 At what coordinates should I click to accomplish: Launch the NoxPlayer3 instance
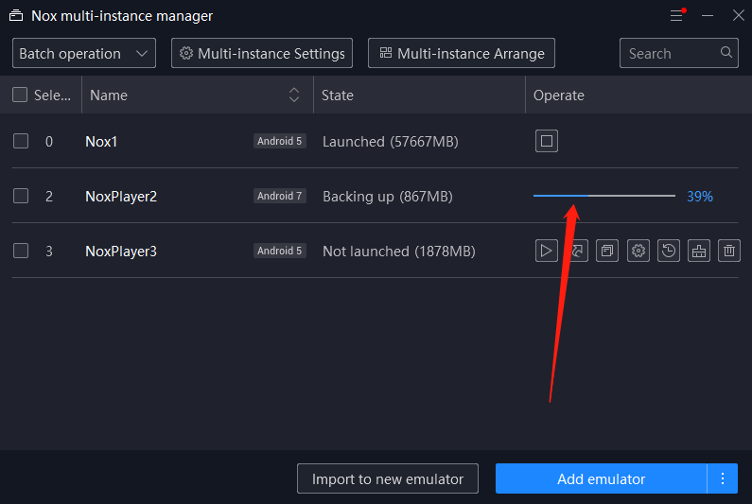click(x=546, y=251)
